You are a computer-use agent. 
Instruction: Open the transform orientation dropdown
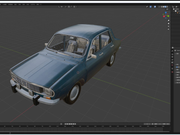click(x=61, y=7)
